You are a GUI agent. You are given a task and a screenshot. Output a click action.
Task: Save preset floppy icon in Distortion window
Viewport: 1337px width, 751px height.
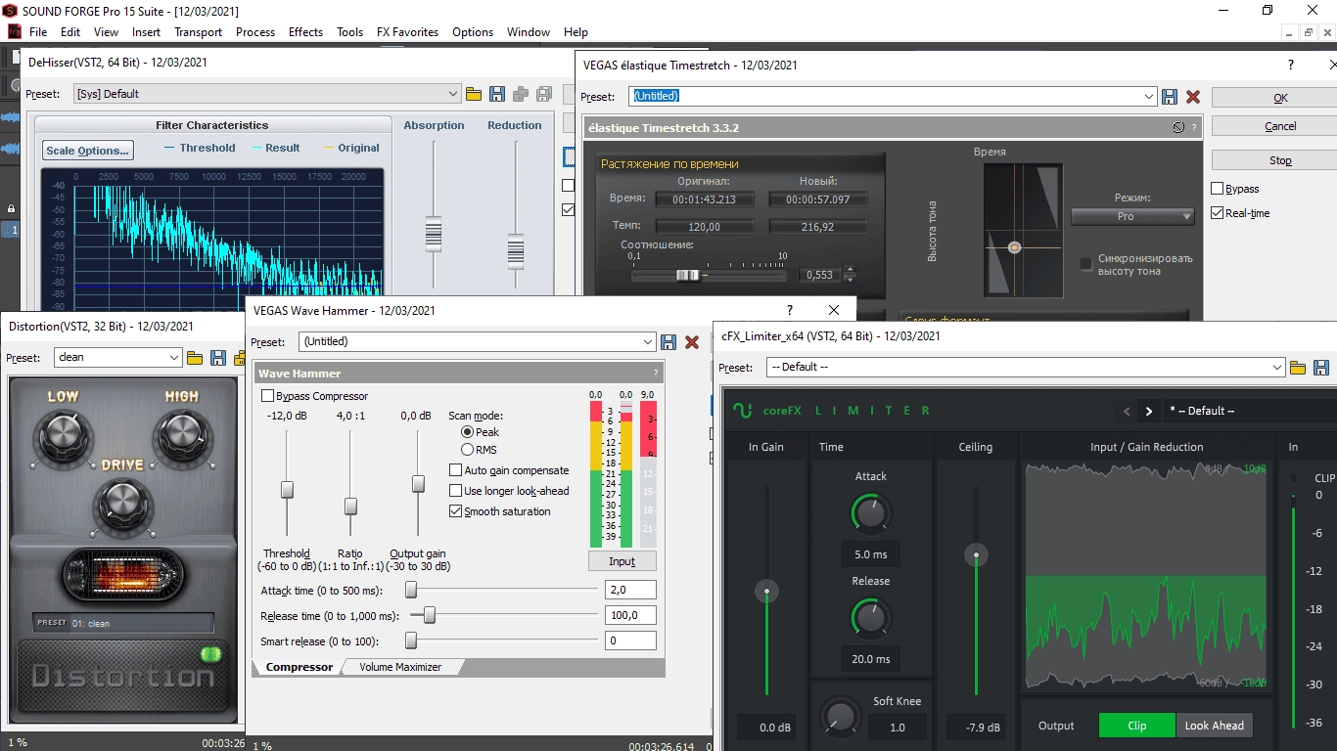point(218,358)
